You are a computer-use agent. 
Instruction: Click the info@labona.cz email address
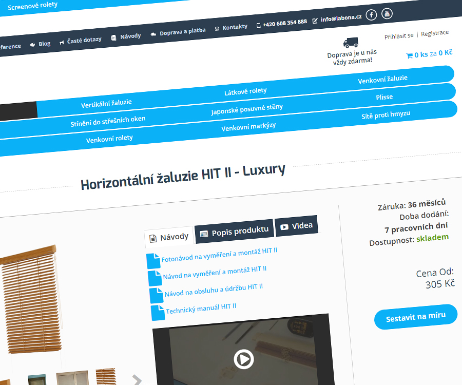coord(341,18)
